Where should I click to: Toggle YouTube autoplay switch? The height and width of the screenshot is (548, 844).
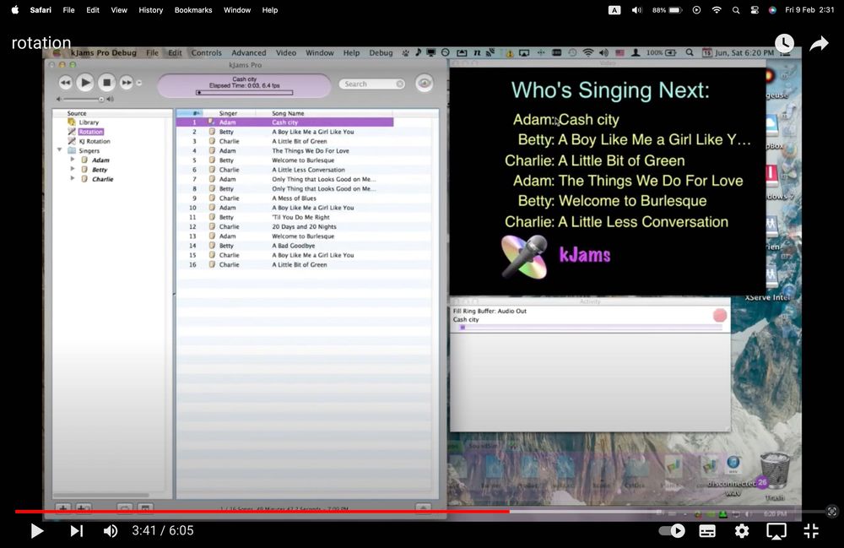pos(672,531)
